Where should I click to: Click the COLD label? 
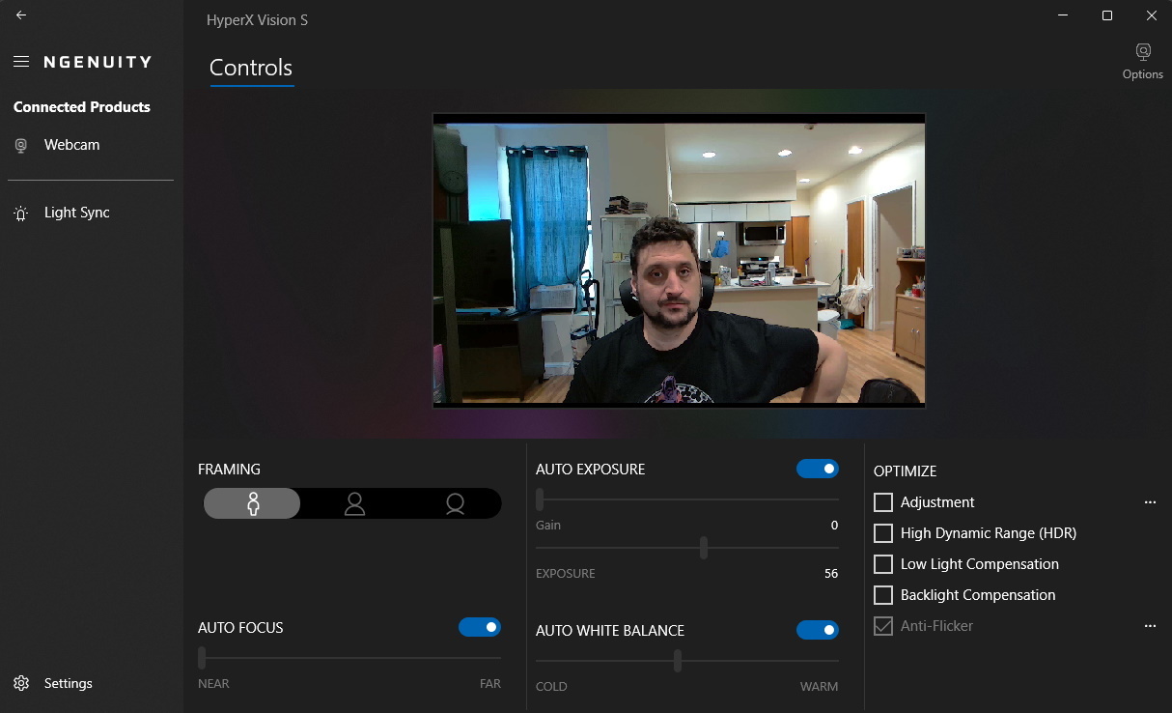pos(551,687)
